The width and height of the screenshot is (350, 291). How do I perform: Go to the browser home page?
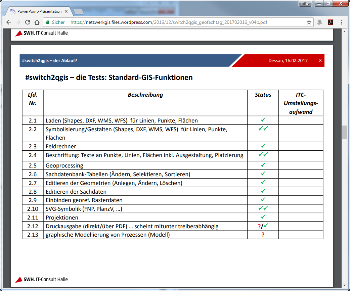tap(37, 22)
